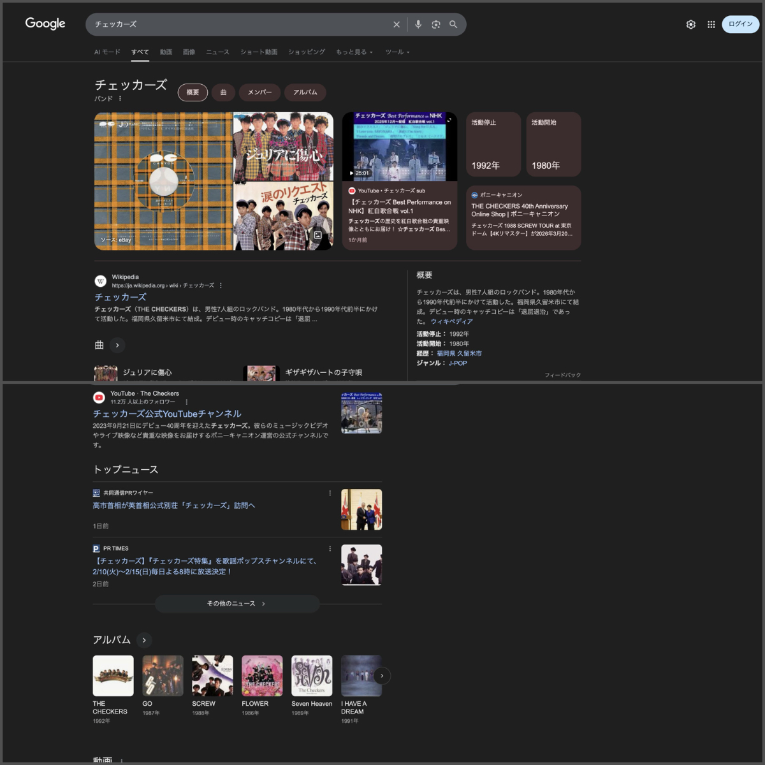Expand the アルバム section chevron
The image size is (765, 765).
[144, 640]
